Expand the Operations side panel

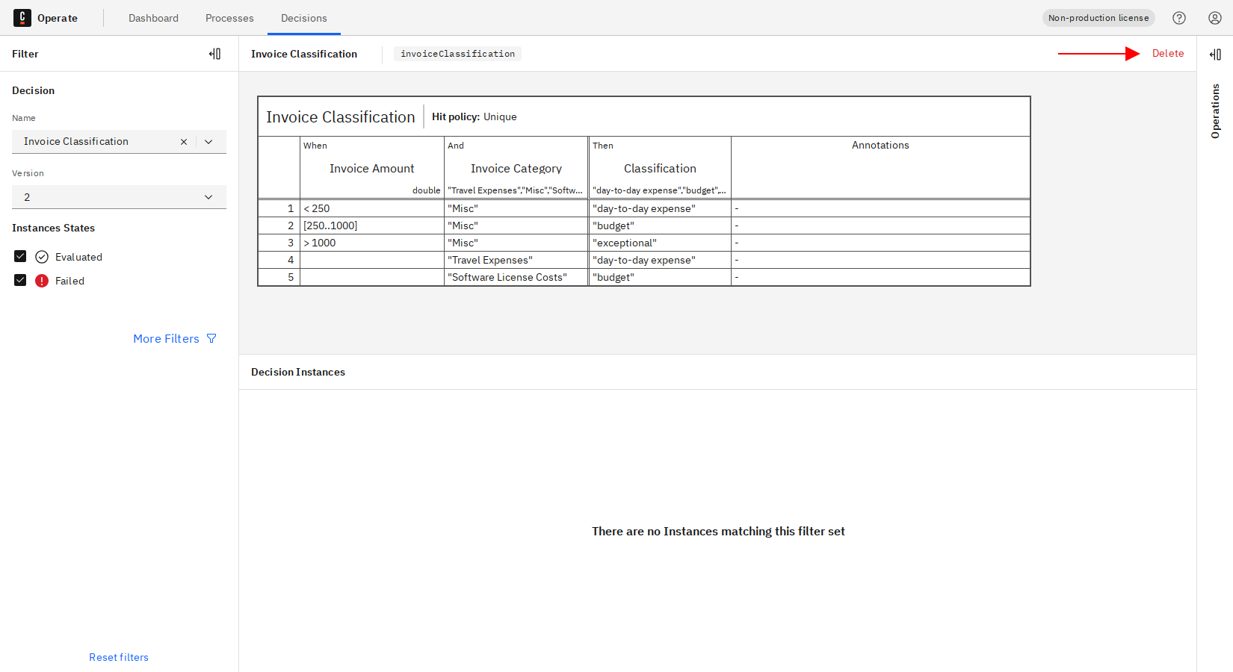click(1215, 55)
